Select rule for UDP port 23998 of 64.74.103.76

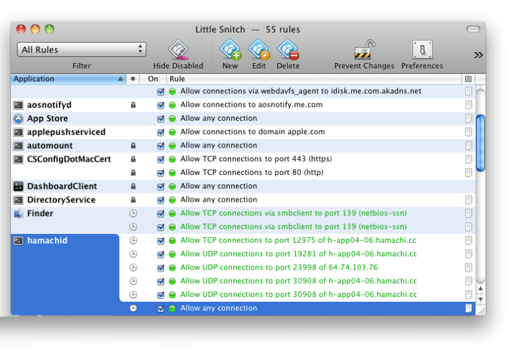[x=279, y=267]
